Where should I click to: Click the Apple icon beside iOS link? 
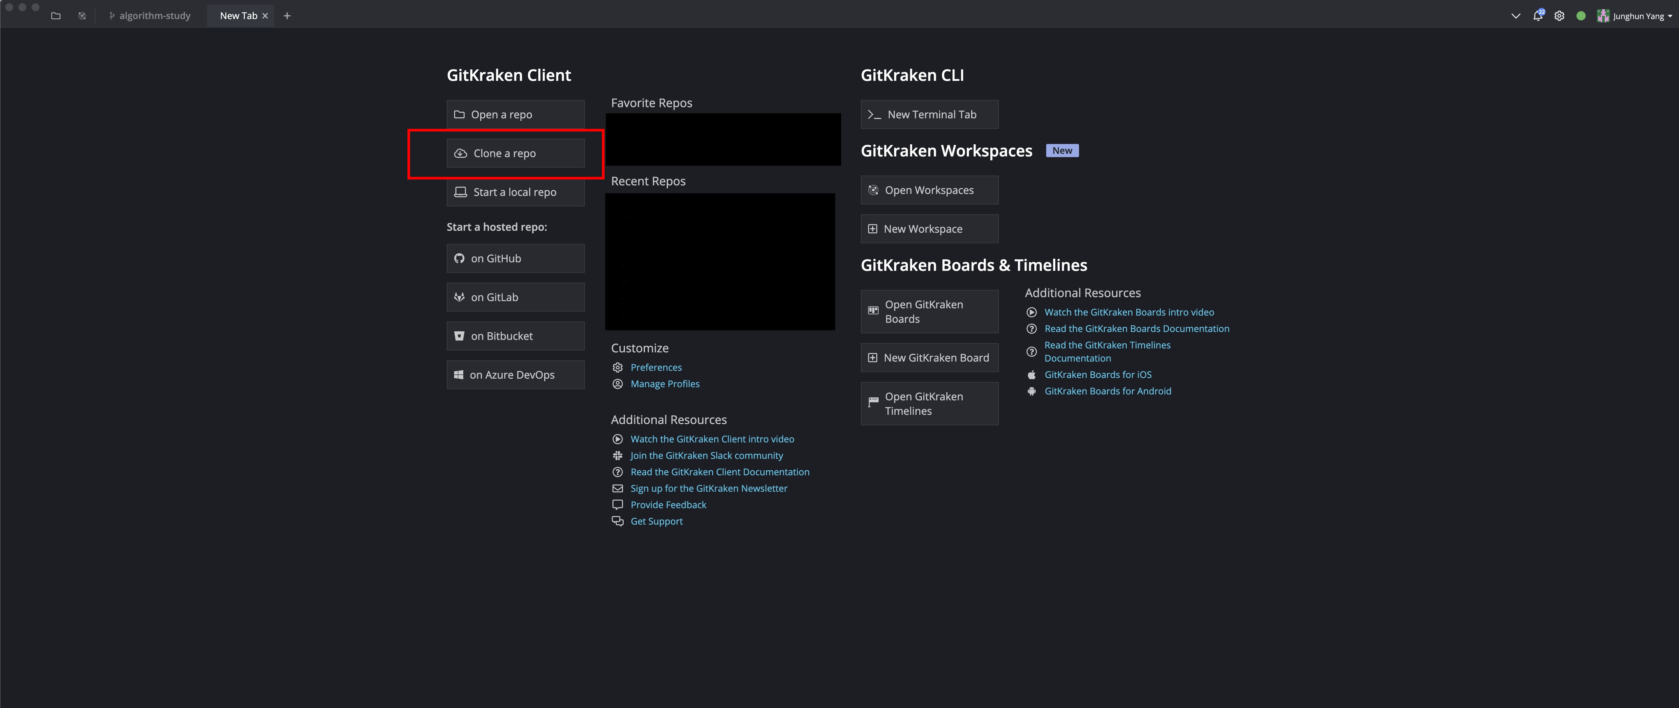click(1031, 375)
